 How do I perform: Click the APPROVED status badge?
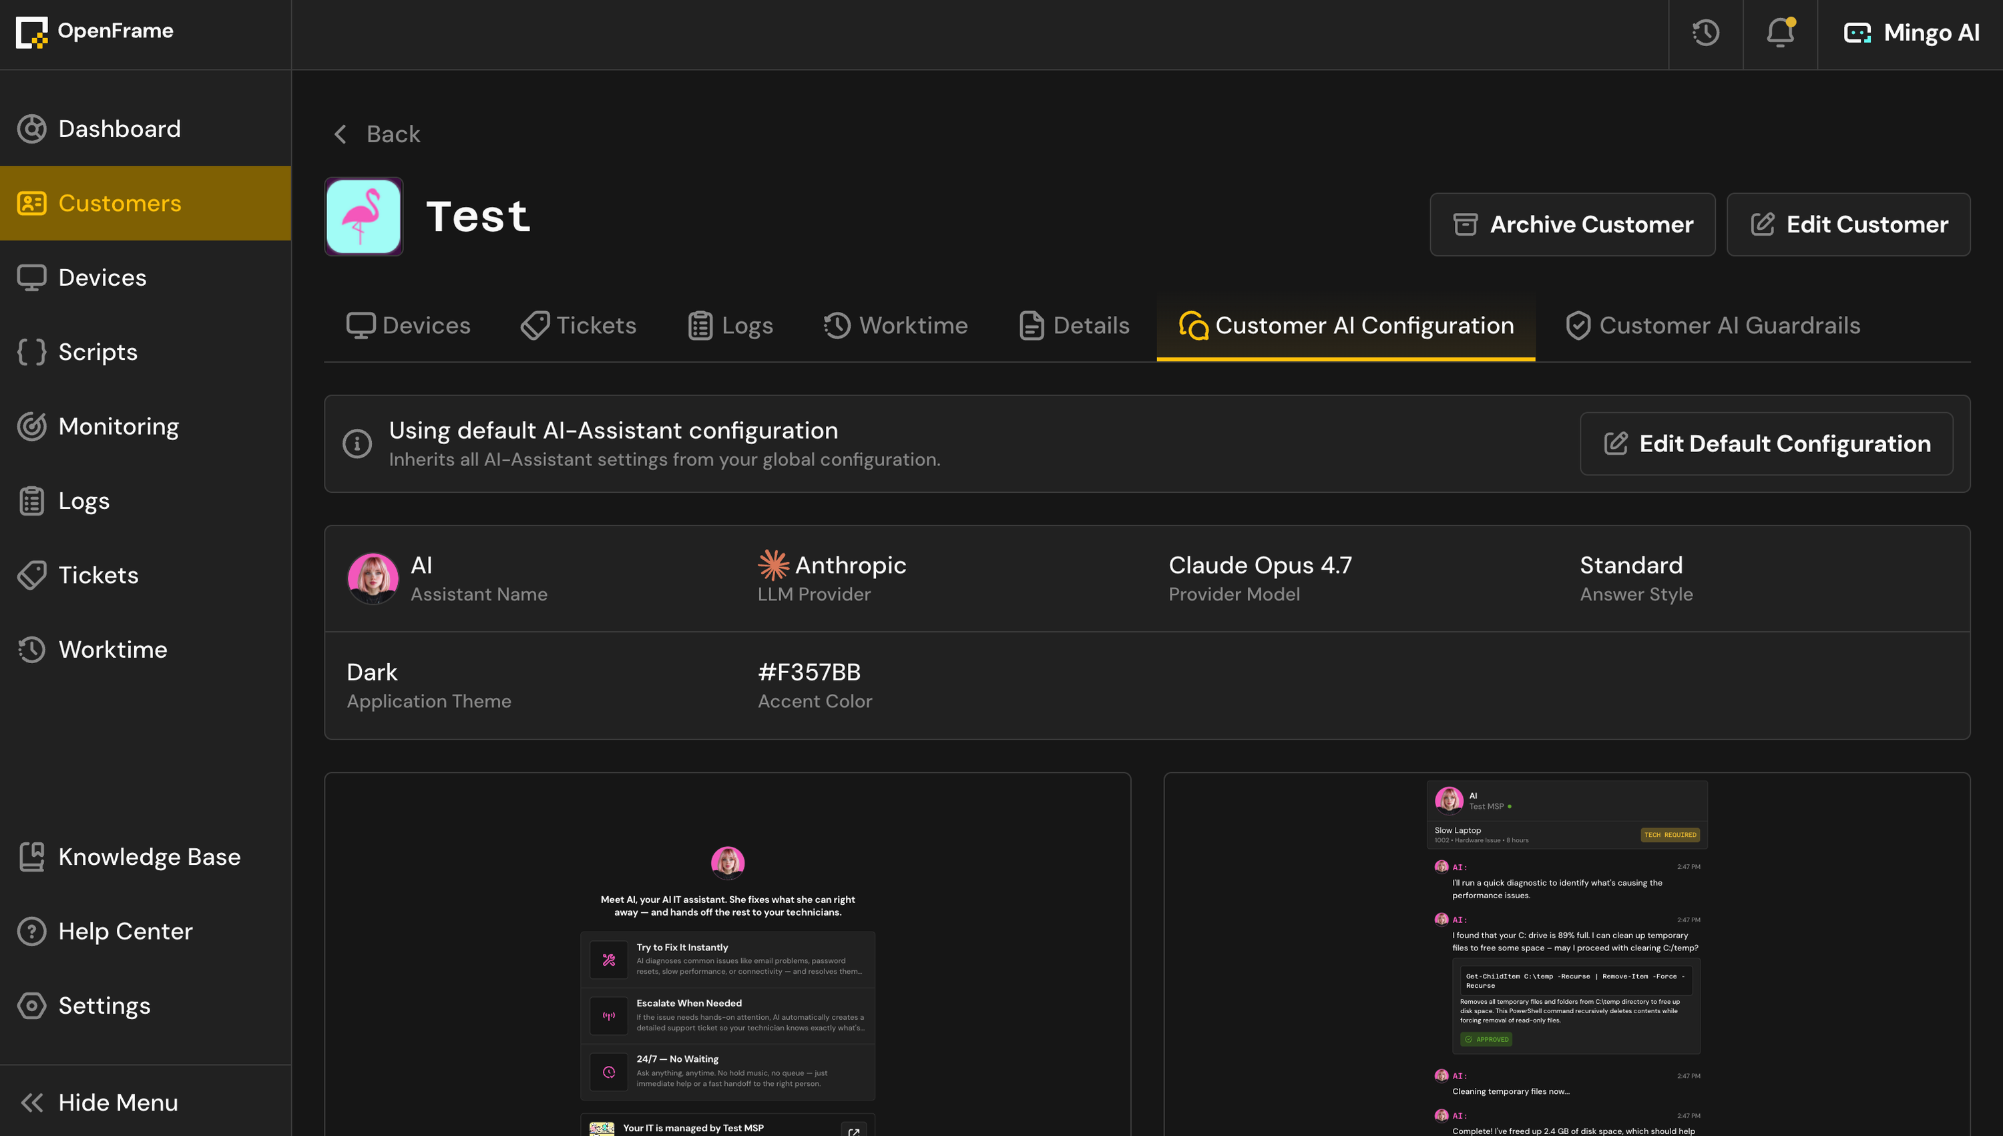(x=1486, y=1039)
